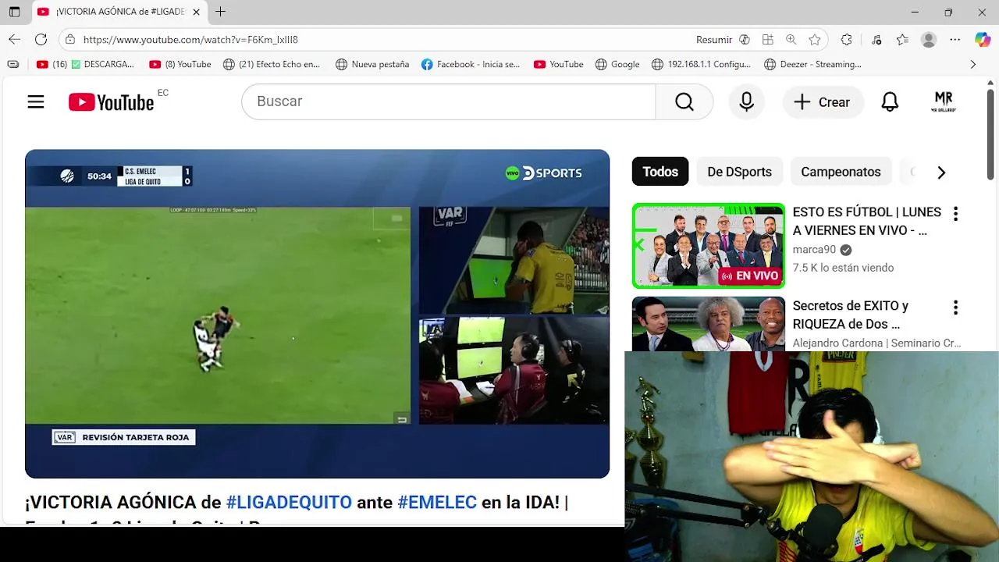Click the #EMELEC hashtag link
The image size is (999, 562).
click(x=437, y=503)
